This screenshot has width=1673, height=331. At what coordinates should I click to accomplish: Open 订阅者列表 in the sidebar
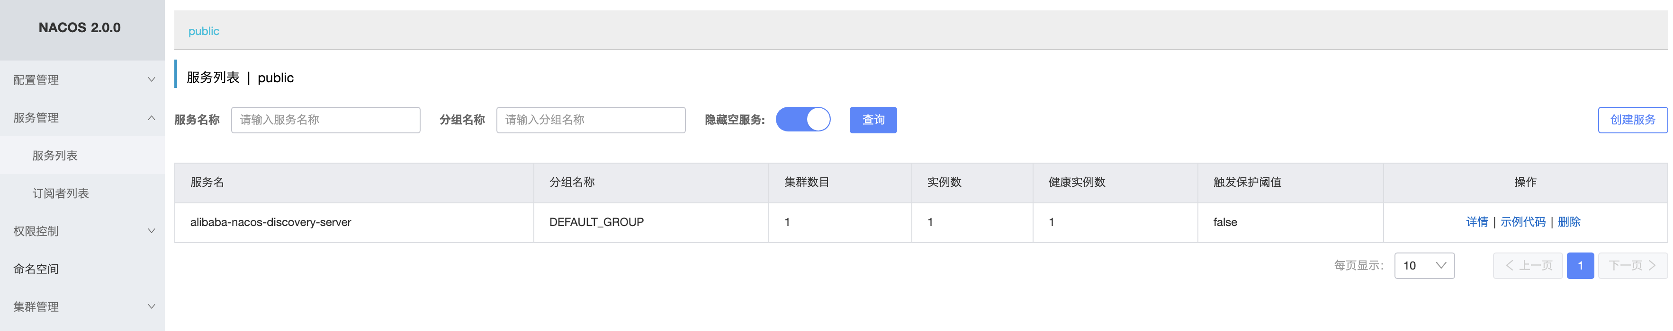pos(61,194)
